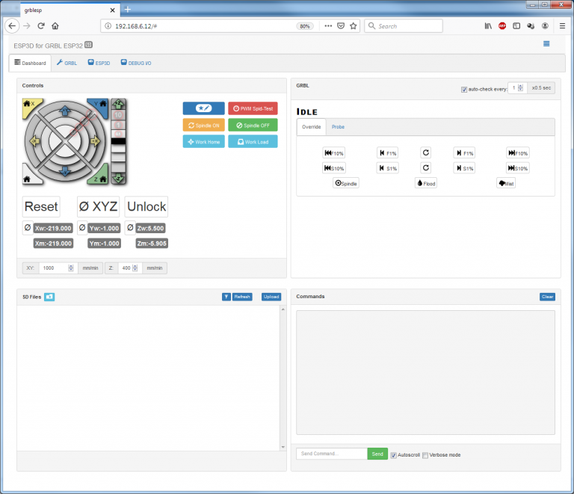Viewport: 574px width, 494px height.
Task: Decrease feed rate by 10% (F10% rewind)
Action: tap(334, 153)
